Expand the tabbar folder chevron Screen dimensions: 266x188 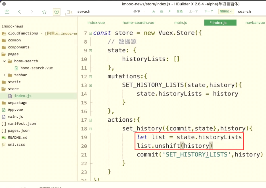click(x=5, y=75)
